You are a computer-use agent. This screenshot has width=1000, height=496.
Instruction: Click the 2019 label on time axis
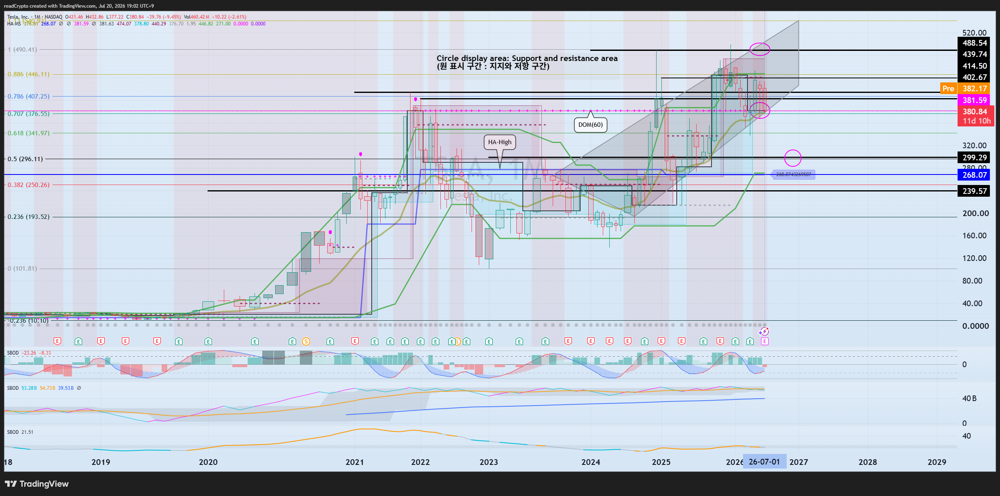[x=101, y=462]
